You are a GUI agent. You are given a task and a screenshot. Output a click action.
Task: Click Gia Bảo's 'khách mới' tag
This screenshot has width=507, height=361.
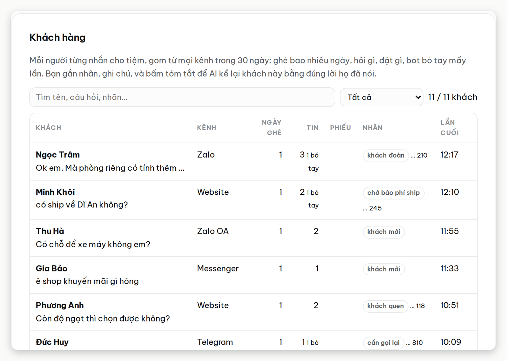click(x=384, y=269)
